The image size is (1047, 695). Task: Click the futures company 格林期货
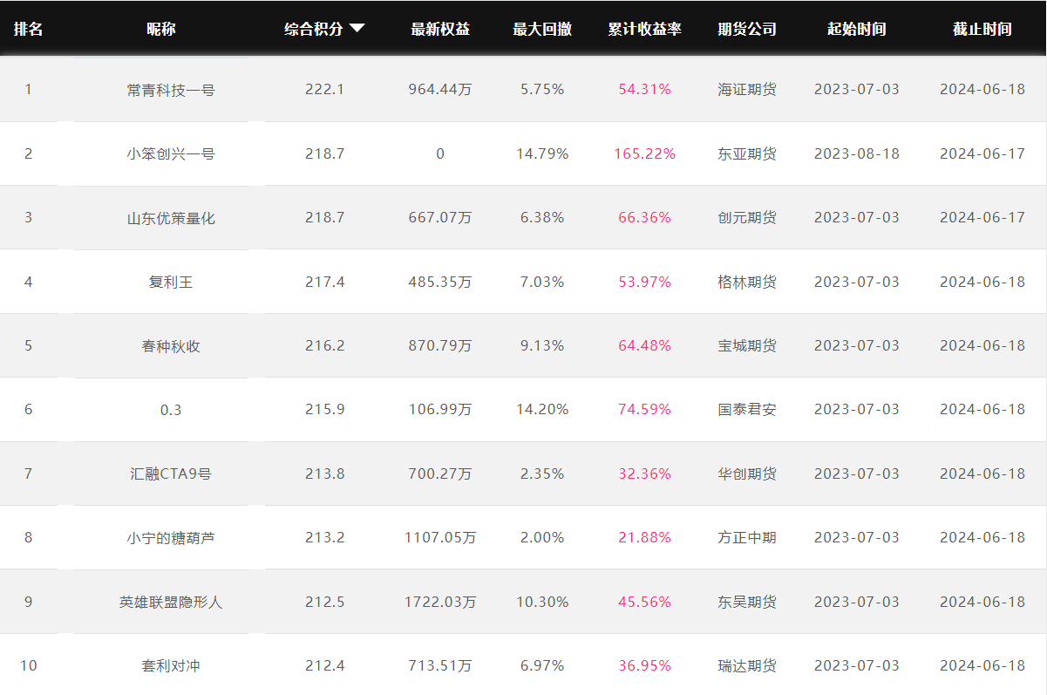(747, 282)
